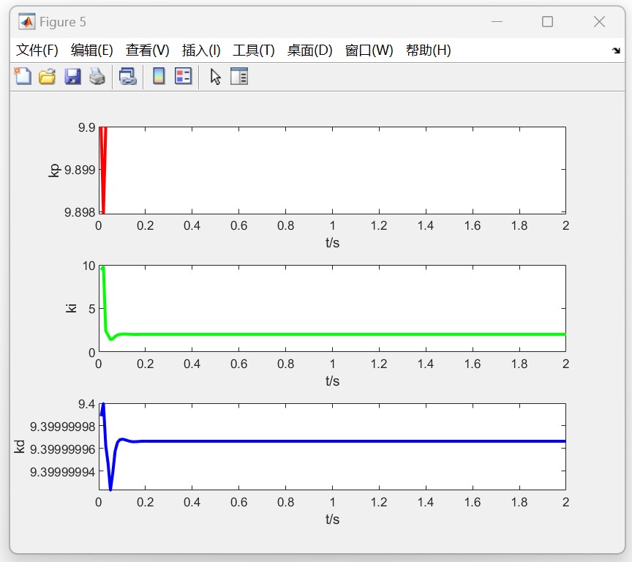The height and width of the screenshot is (562, 632).
Task: Click the '9.39999998' tick on the kd axis
Action: [x=63, y=427]
